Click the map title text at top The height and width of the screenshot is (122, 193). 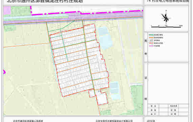(45, 1)
